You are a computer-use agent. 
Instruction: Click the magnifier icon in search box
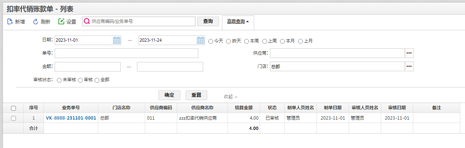(87, 21)
